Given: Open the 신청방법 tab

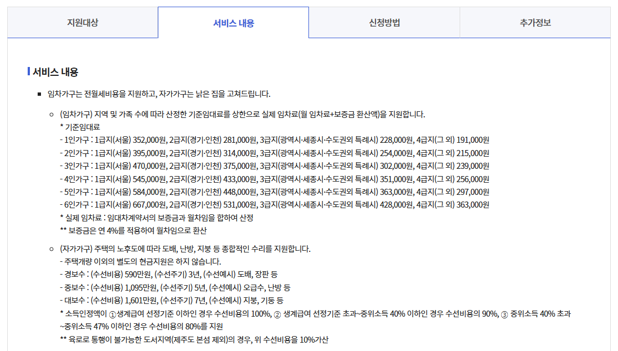Looking at the screenshot, I should [x=384, y=21].
